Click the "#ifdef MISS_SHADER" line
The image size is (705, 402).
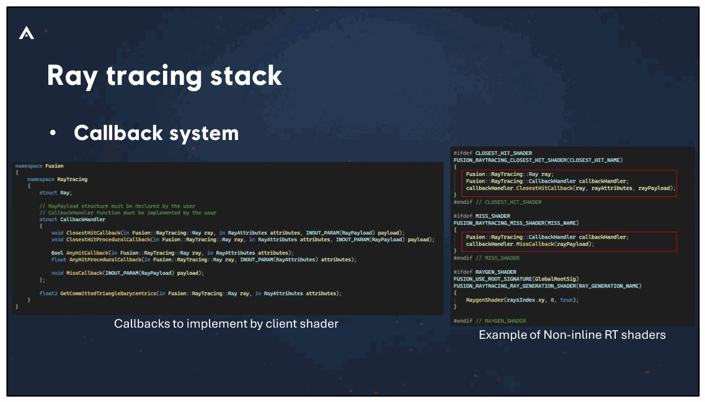point(482,216)
